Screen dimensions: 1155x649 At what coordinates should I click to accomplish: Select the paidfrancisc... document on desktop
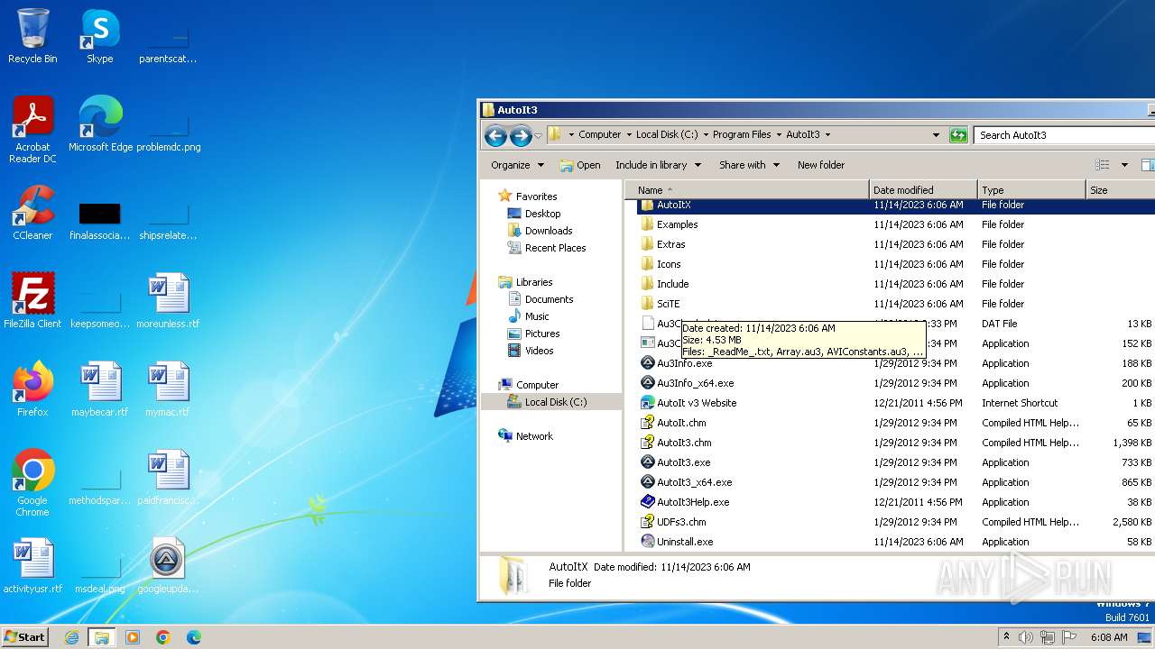[x=168, y=478]
